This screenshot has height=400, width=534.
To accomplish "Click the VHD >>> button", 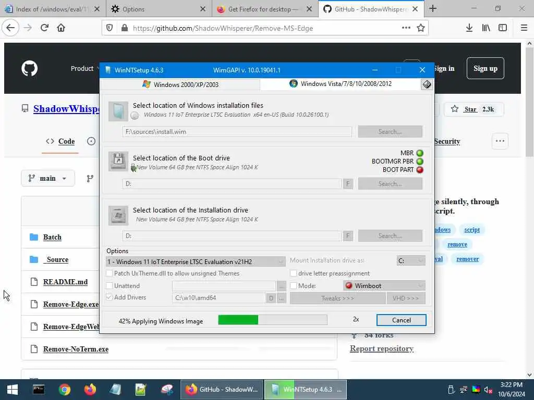I will [406, 298].
